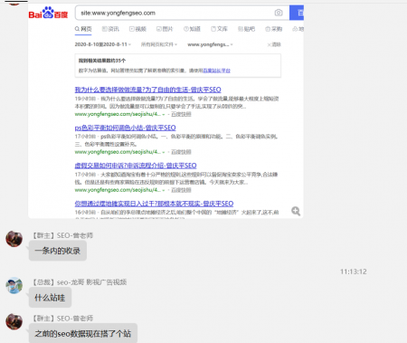Expand URL arrow of the ps色彩平衡 result
This screenshot has height=343, width=407.
tap(164, 152)
